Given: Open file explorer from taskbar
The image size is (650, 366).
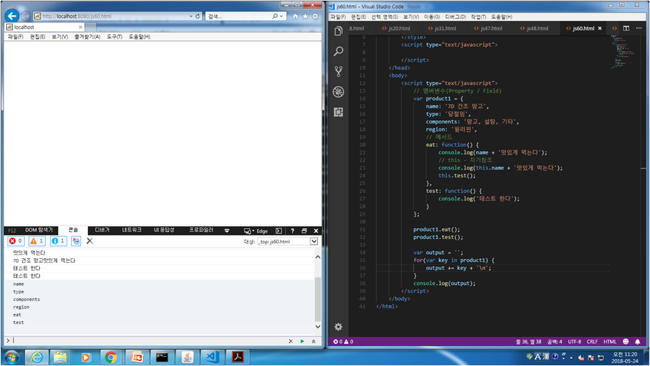Looking at the screenshot, I should [60, 357].
